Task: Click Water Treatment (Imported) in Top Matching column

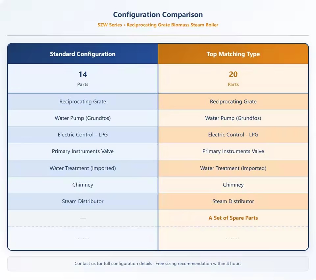Action: click(x=233, y=168)
